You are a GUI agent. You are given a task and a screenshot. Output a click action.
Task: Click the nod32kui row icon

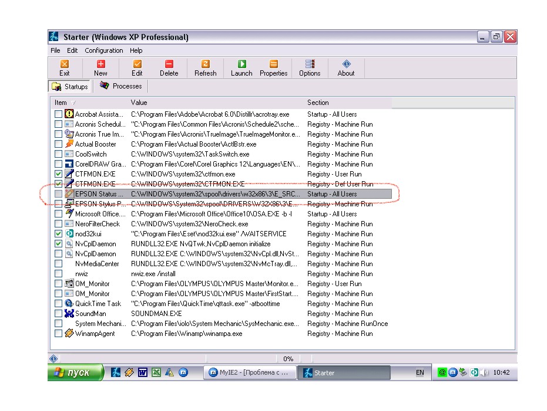click(x=69, y=233)
